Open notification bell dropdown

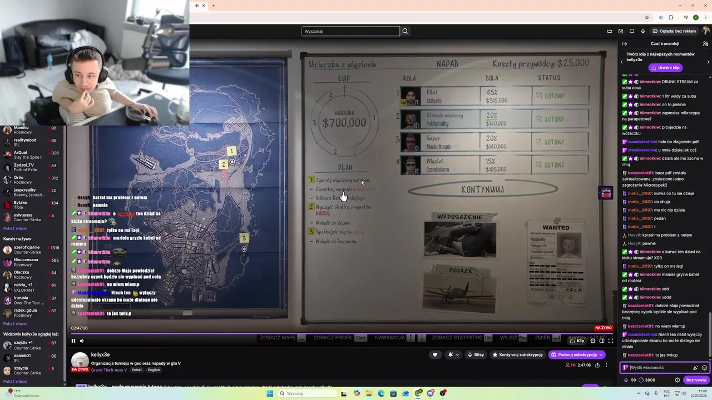click(453, 355)
